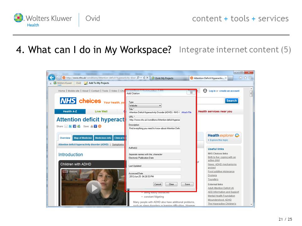
Task: Open the Adult Attention Deficit UK link
Action: pyautogui.click(x=221, y=188)
